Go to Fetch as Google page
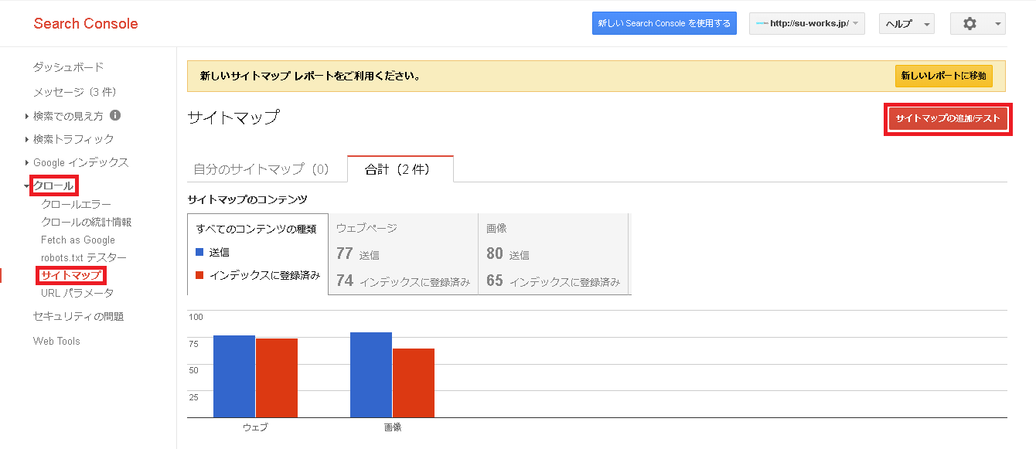Image resolution: width=1036 pixels, height=449 pixels. pyautogui.click(x=78, y=240)
